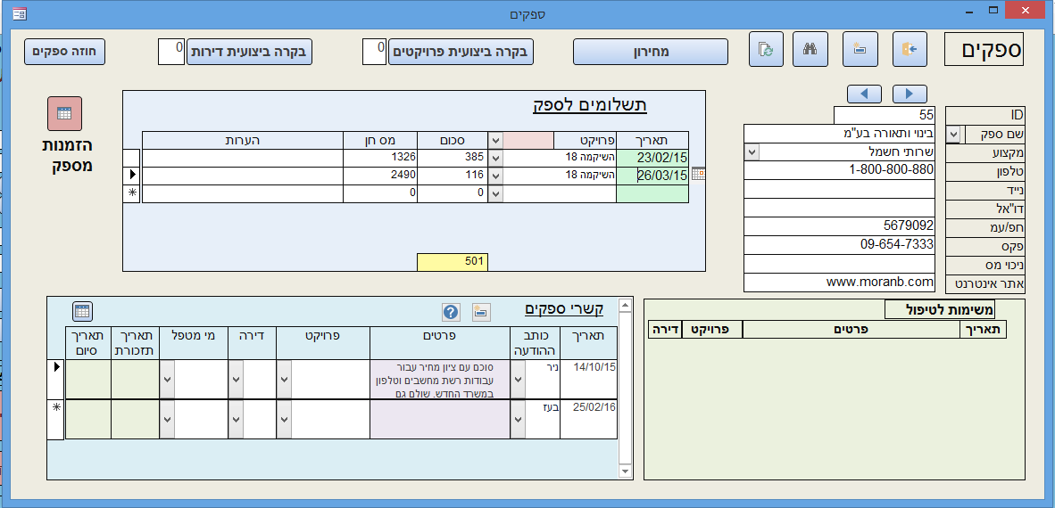The image size is (1055, 508).
Task: Select the current payment row record selector
Action: (133, 175)
